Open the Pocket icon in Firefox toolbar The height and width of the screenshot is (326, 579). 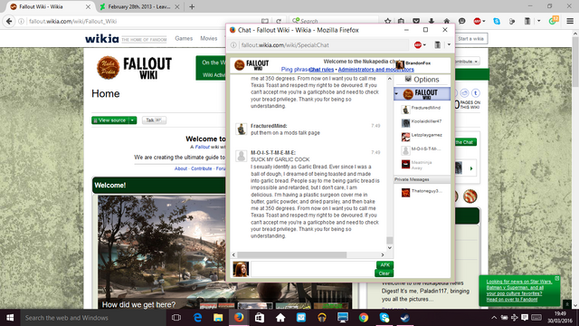(416, 22)
